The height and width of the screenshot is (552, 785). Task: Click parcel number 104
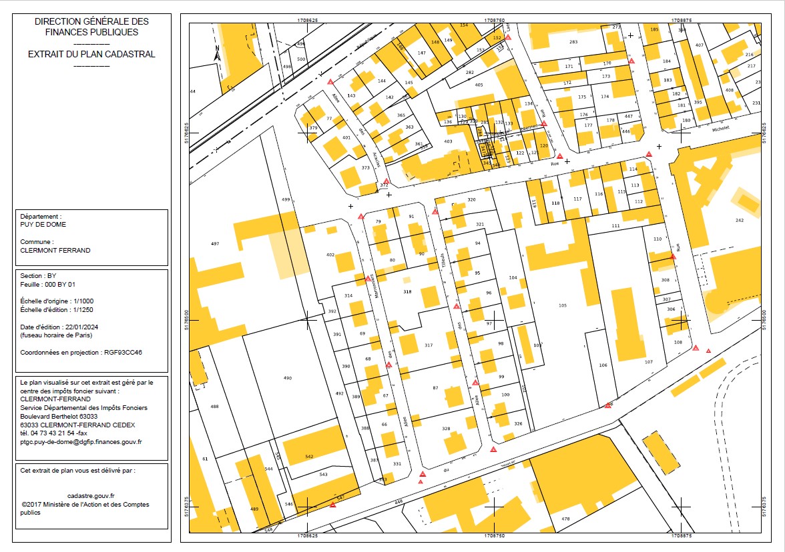(x=513, y=277)
